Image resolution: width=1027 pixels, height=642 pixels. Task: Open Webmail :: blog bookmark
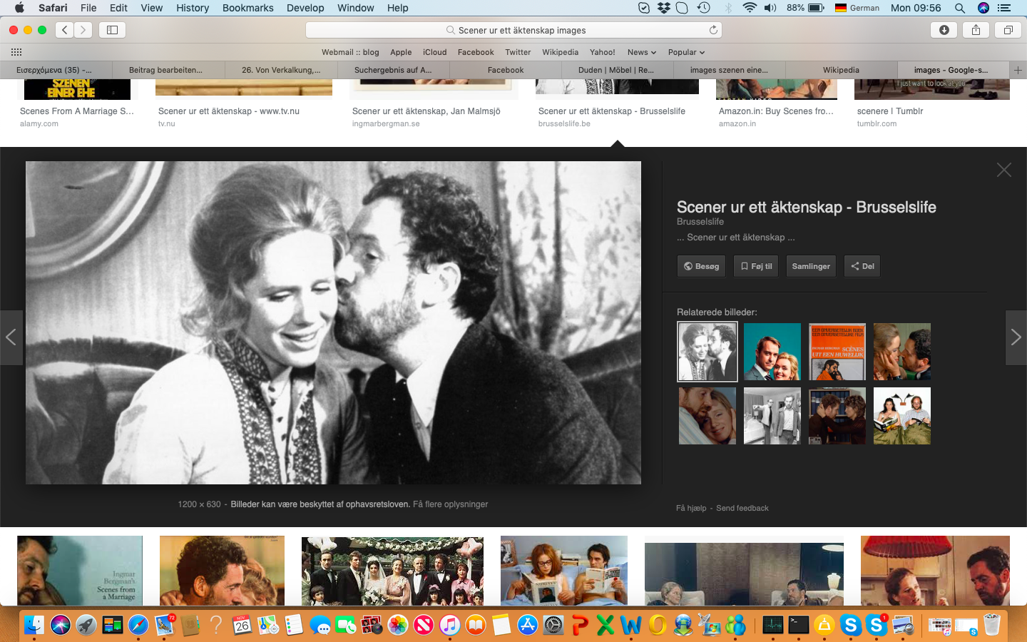click(350, 52)
